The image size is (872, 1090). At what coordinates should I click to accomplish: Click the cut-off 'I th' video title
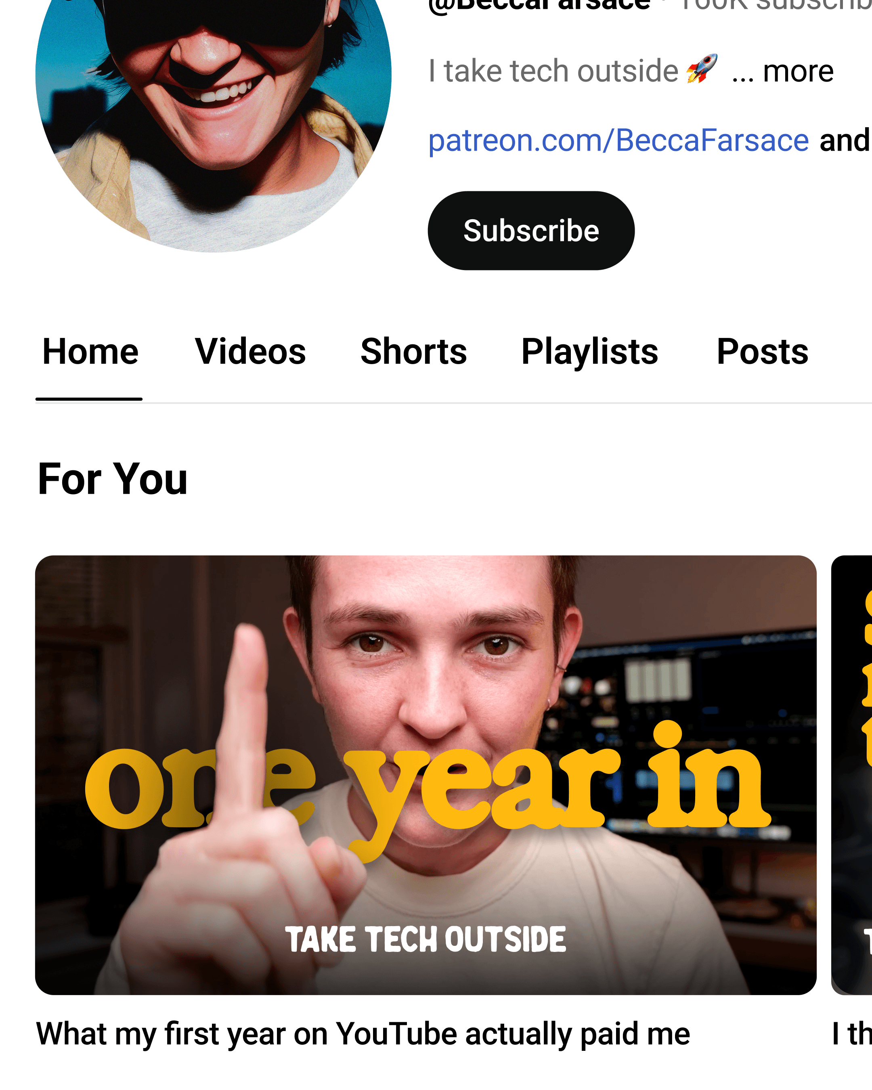[852, 1033]
